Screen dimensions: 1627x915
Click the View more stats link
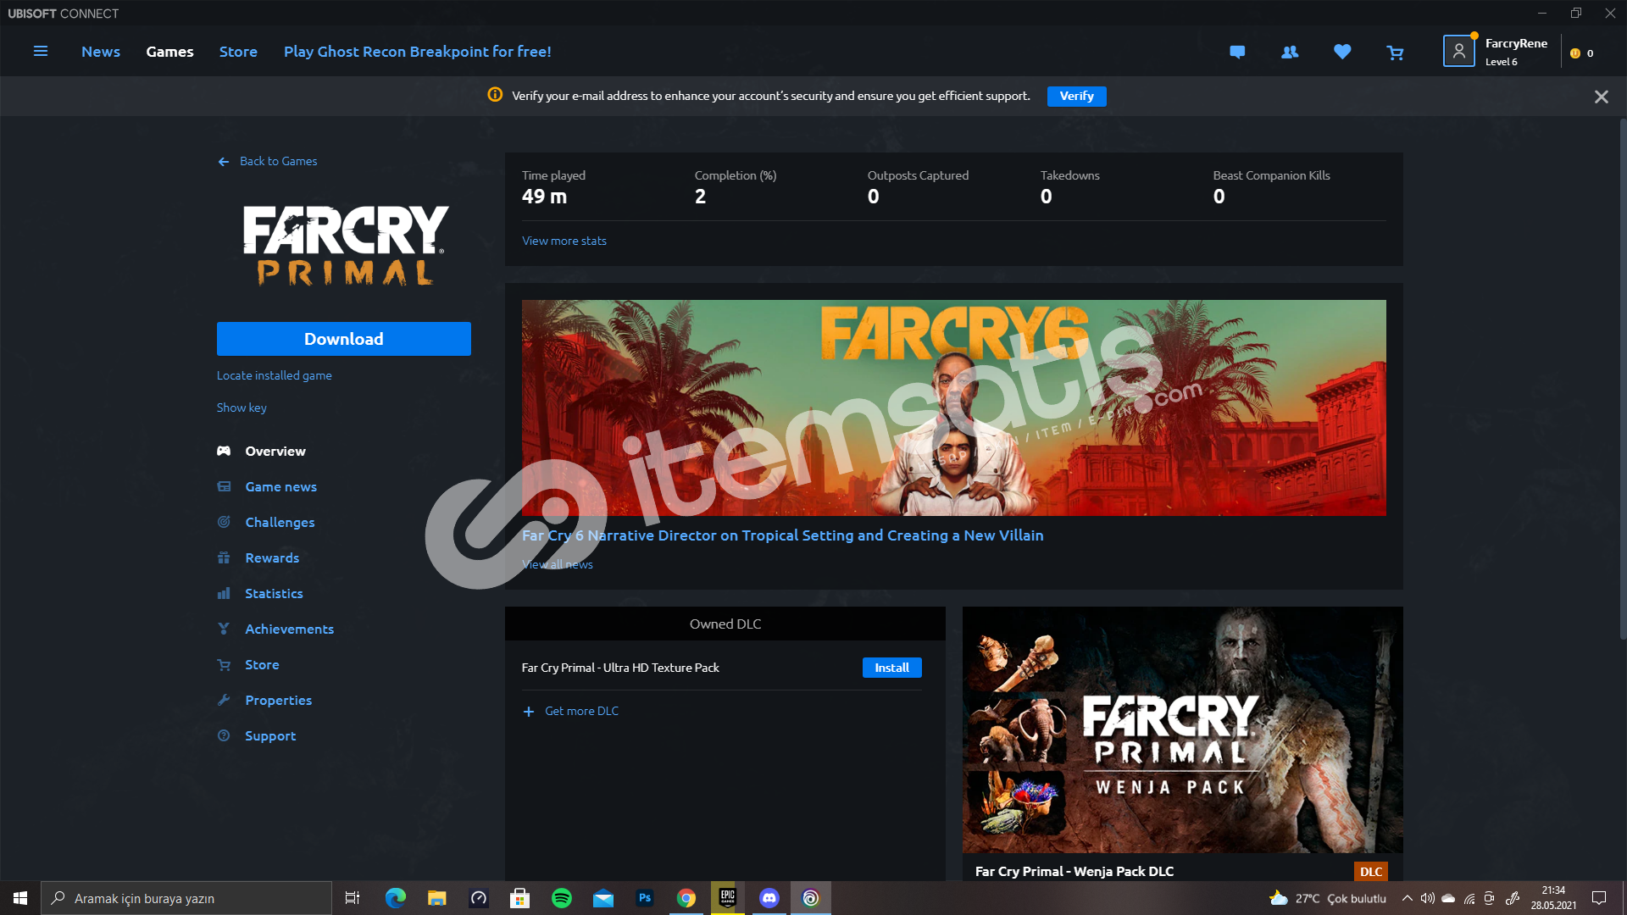click(x=564, y=241)
